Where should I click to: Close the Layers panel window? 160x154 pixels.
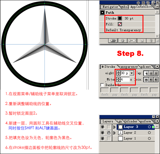click(157, 117)
